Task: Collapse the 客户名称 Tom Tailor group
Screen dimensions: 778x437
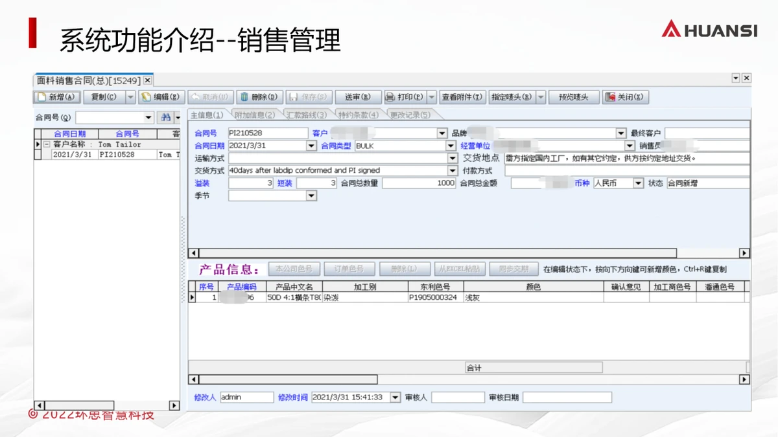Action: [47, 144]
